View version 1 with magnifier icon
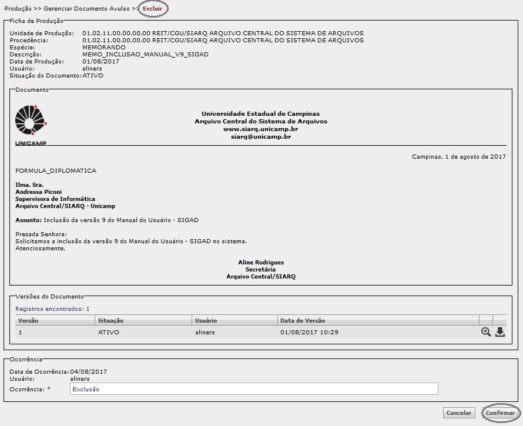523x426 pixels. tap(485, 332)
